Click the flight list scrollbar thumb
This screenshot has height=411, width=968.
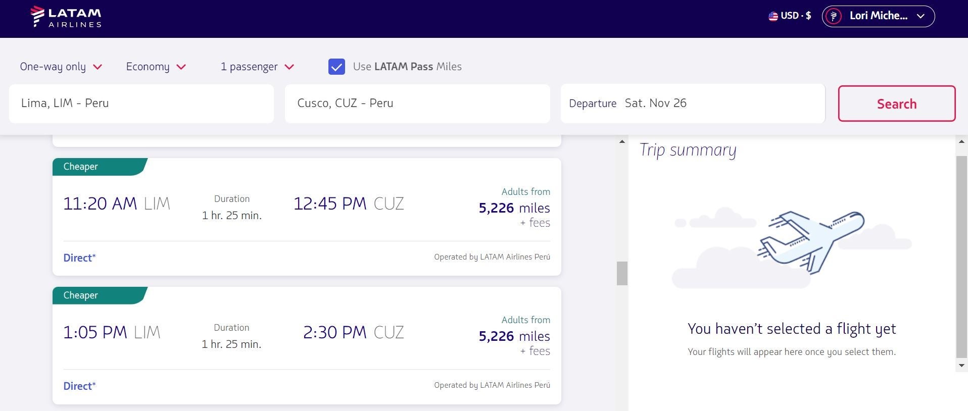[622, 273]
